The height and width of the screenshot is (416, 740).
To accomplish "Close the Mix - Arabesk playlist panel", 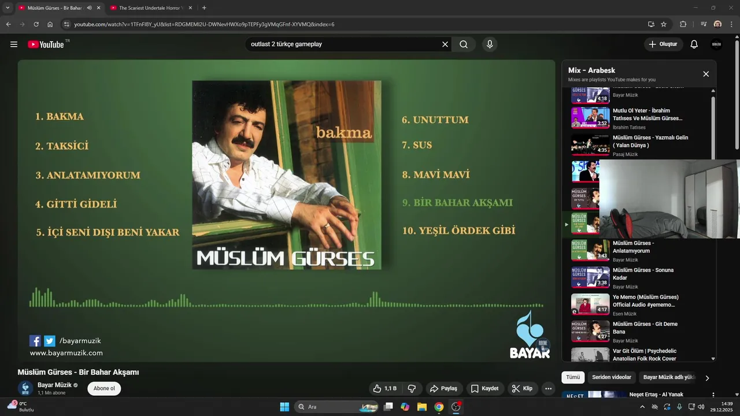I will [706, 74].
